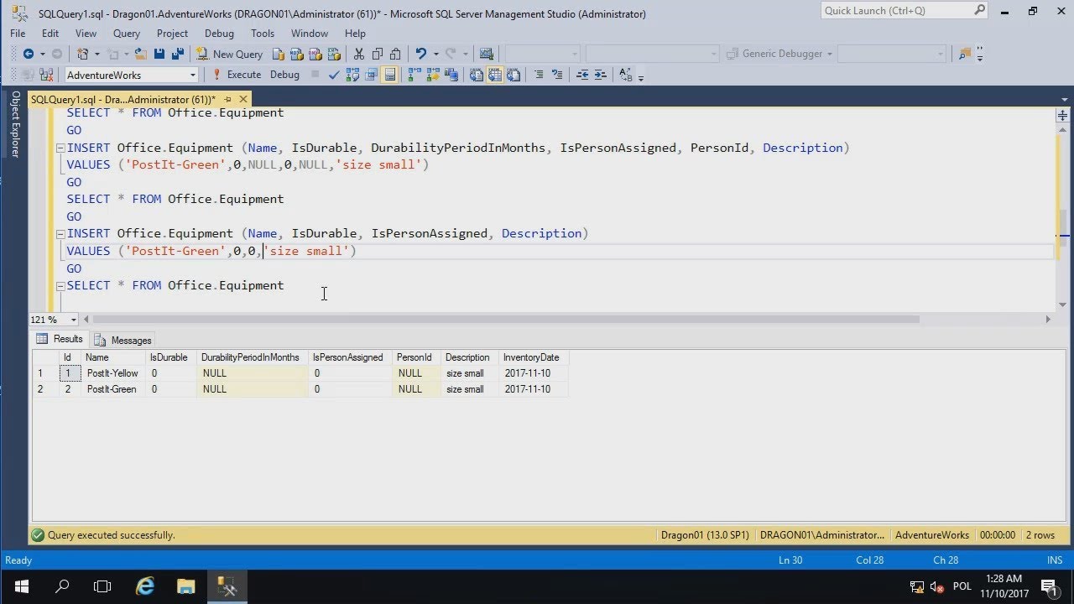Screen dimensions: 1074x604
Task: Open the Activity Monitor icon
Action: tap(486, 54)
